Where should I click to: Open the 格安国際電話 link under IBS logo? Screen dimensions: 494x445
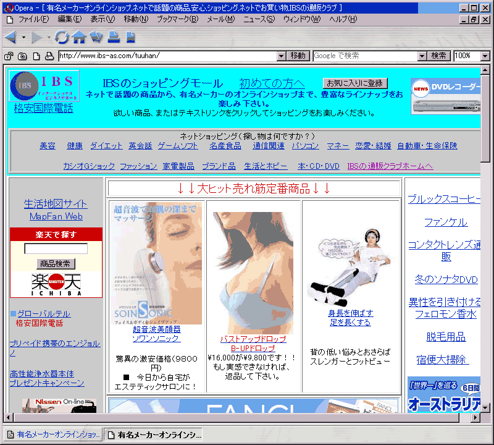(43, 108)
